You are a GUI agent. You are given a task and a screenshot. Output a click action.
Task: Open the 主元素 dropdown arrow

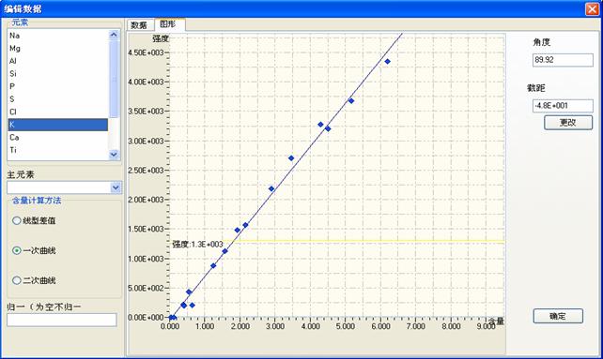[x=116, y=187]
